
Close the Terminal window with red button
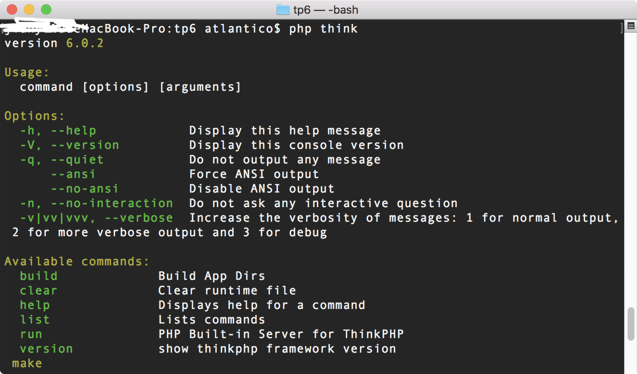coord(12,9)
